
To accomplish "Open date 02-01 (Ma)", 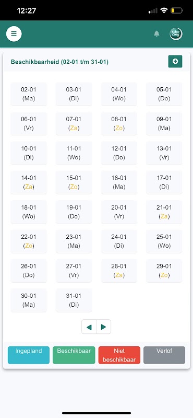I will click(x=29, y=94).
